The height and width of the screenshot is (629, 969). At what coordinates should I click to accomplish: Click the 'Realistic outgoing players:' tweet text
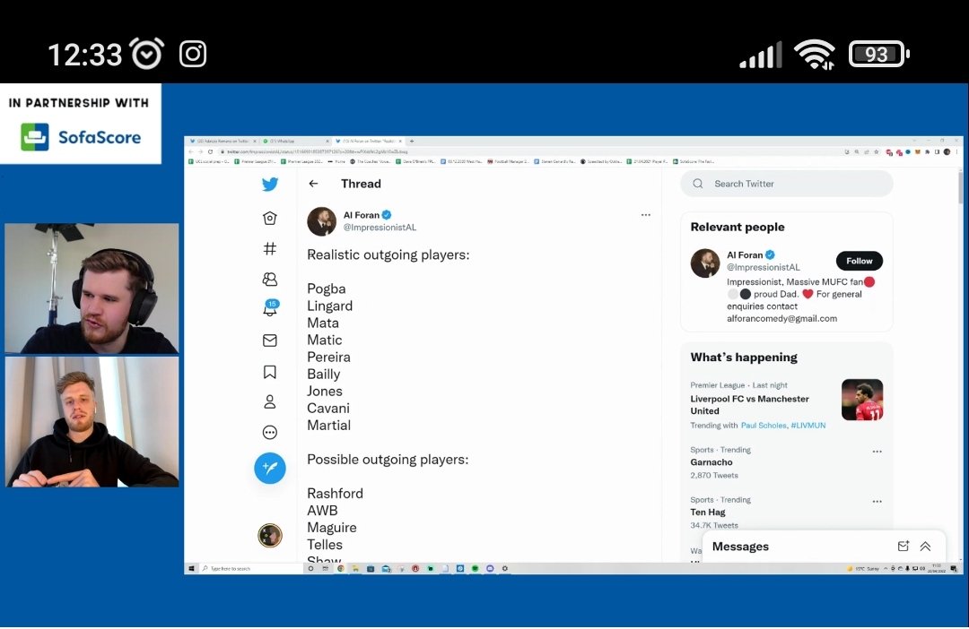[388, 255]
